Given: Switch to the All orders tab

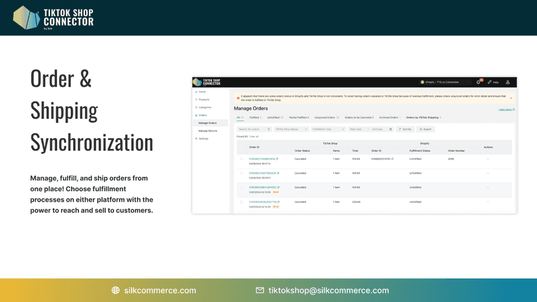Looking at the screenshot, I should tap(240, 118).
